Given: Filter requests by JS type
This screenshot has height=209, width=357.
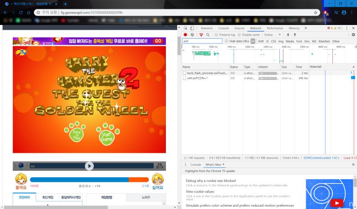Looking at the screenshot, I should tap(267, 41).
